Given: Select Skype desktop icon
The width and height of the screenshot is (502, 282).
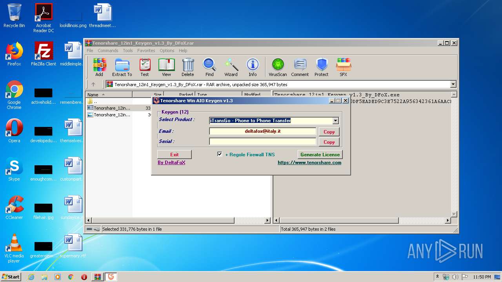Looking at the screenshot, I should coord(14,169).
